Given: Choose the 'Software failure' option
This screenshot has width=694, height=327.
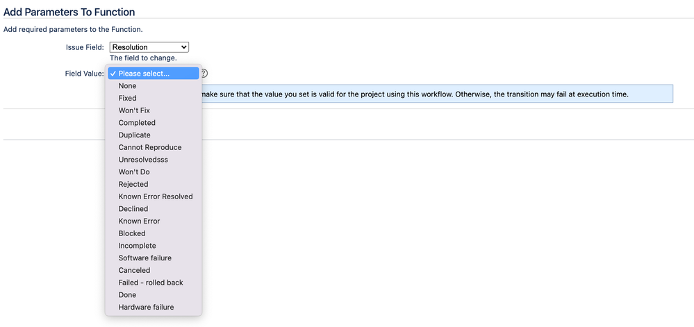Looking at the screenshot, I should pyautogui.click(x=153, y=258).
